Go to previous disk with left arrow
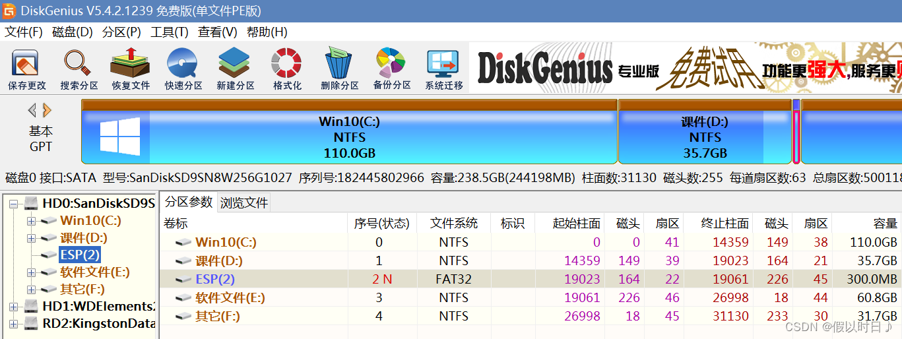The height and width of the screenshot is (339, 902). [32, 110]
